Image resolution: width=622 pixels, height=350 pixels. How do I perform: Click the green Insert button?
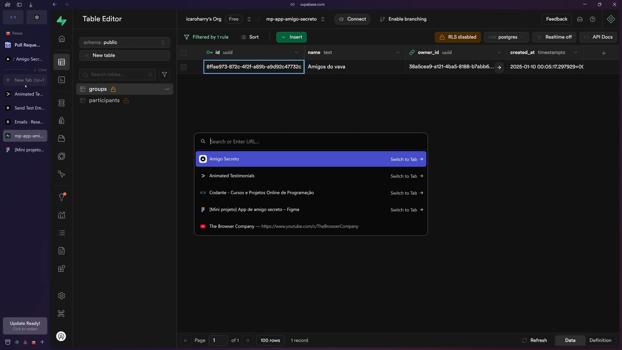click(x=291, y=37)
